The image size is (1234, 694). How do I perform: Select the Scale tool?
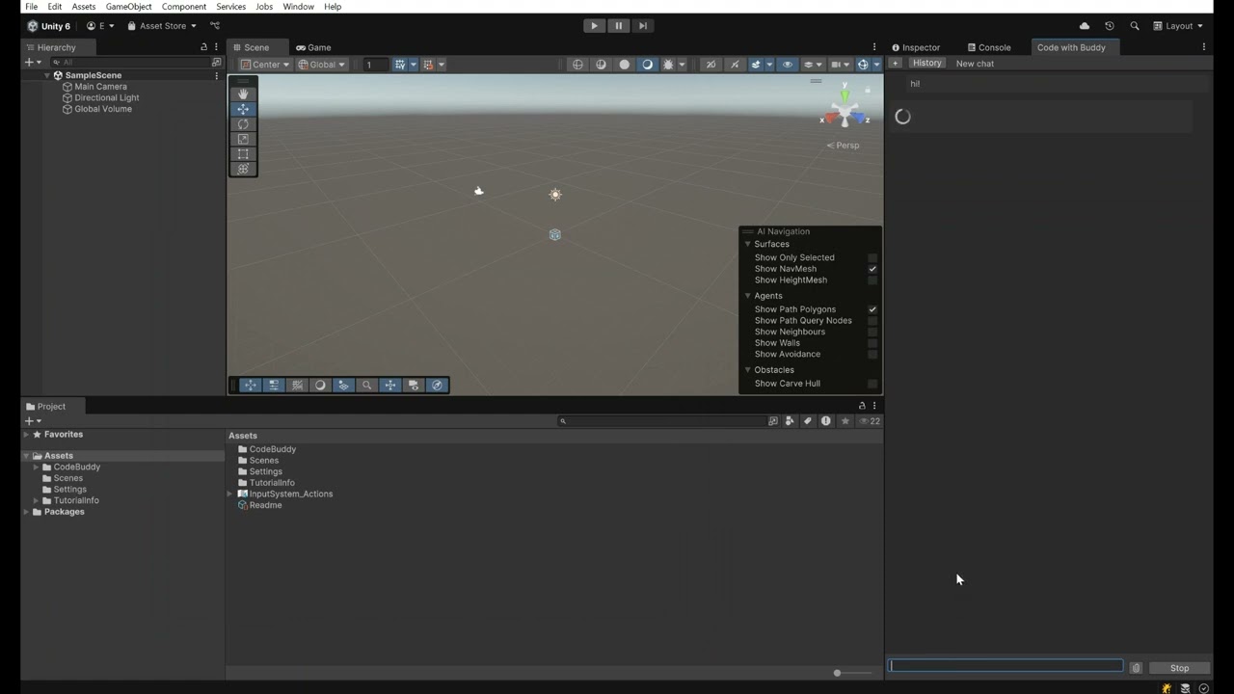243,139
